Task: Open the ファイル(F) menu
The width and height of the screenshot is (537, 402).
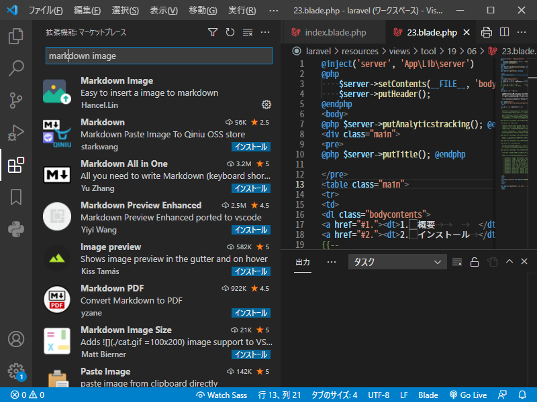Action: coord(46,11)
